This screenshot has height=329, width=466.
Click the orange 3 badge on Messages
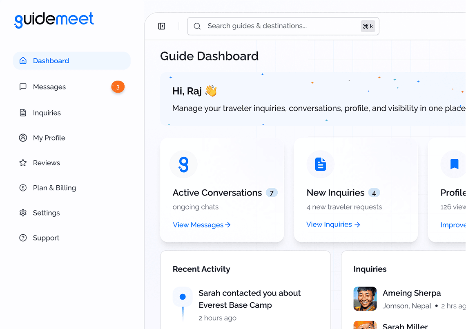click(x=118, y=87)
